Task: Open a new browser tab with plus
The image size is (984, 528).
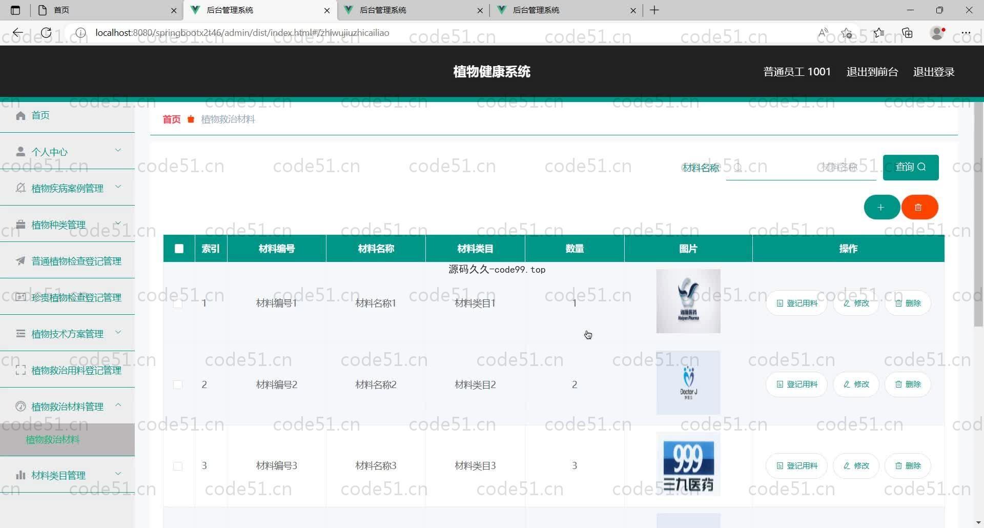Action: point(654,10)
